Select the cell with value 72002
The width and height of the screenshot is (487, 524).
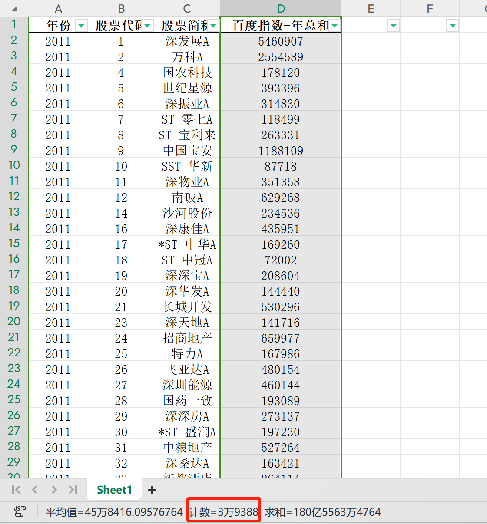pos(281,260)
